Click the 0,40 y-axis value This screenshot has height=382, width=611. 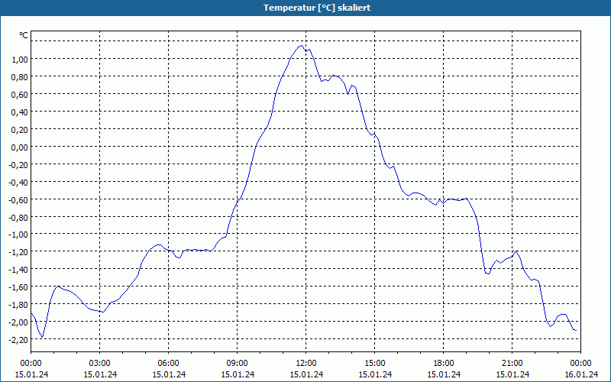pos(20,112)
